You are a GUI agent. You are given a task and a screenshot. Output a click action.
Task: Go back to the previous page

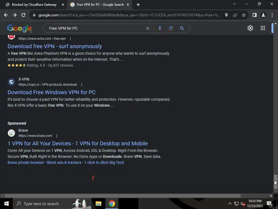click(6, 15)
